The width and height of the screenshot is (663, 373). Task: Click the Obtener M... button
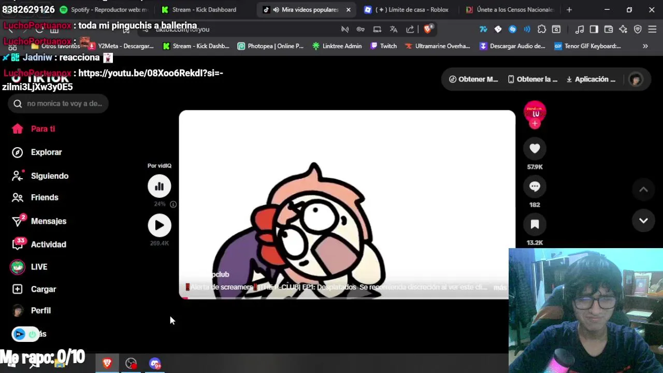coord(473,79)
